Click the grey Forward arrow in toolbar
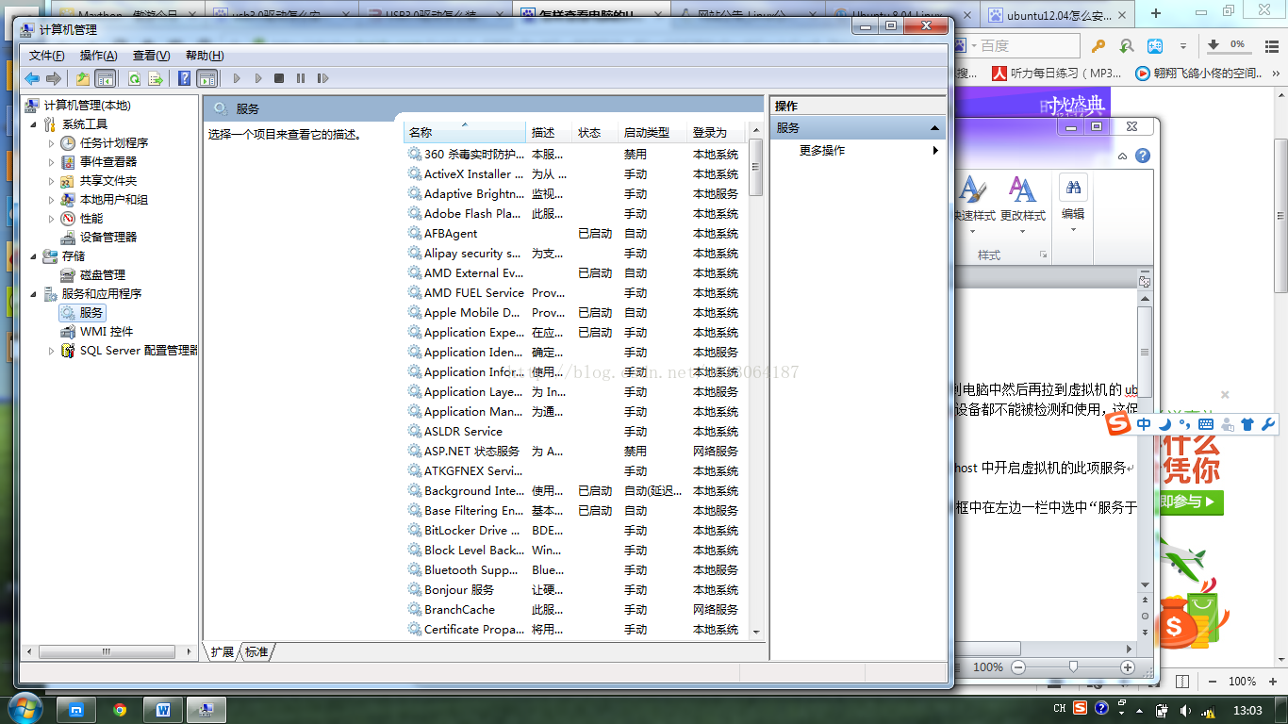 (54, 79)
